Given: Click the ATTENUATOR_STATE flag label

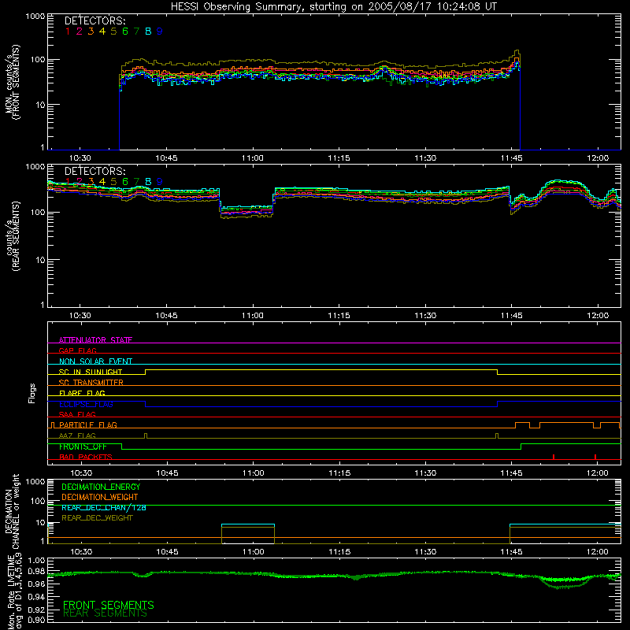Looking at the screenshot, I should 95,340.
